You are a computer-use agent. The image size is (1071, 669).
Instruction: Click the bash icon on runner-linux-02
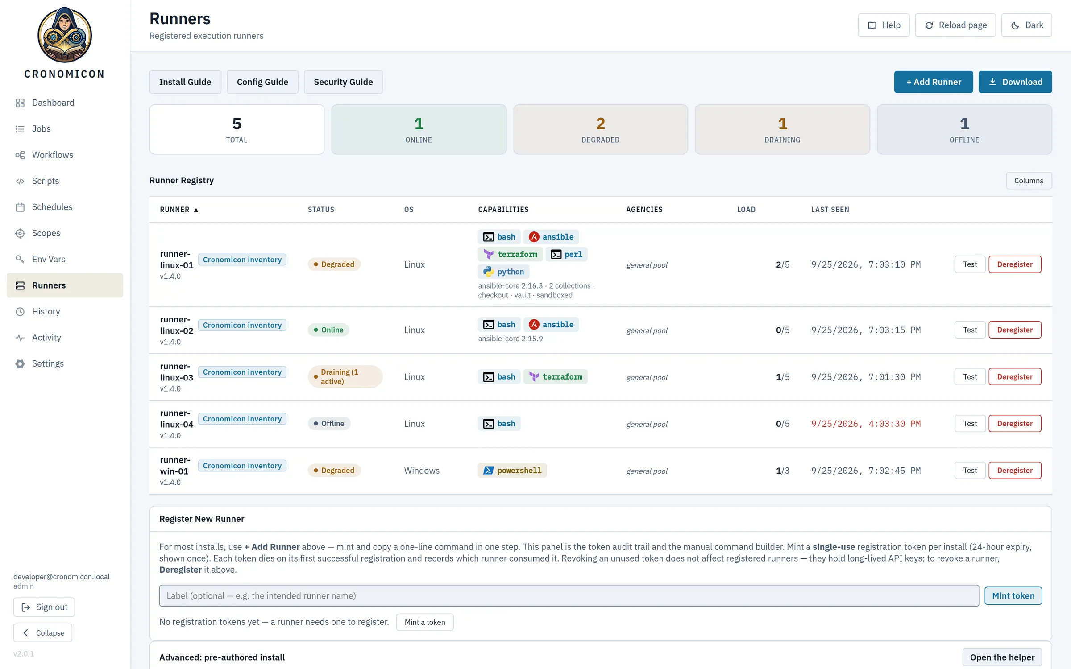point(489,325)
